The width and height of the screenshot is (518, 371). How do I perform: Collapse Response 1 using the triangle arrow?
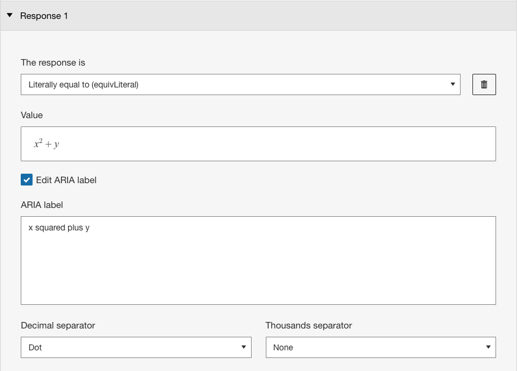click(9, 15)
